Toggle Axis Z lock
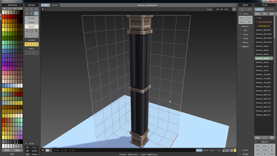Image resolution: width=277 pixels, height=156 pixels. click(x=36, y=53)
